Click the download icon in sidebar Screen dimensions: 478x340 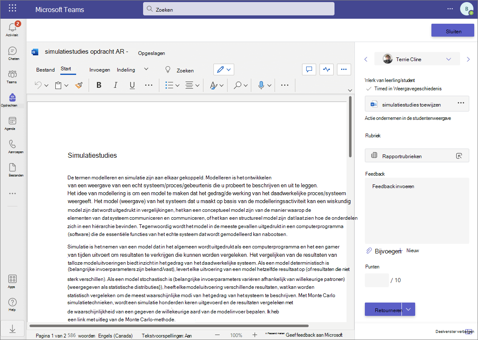click(12, 329)
